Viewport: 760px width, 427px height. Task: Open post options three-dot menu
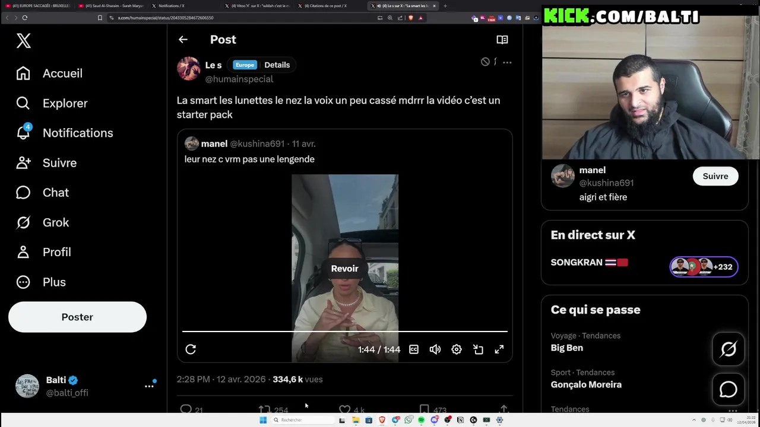(507, 62)
